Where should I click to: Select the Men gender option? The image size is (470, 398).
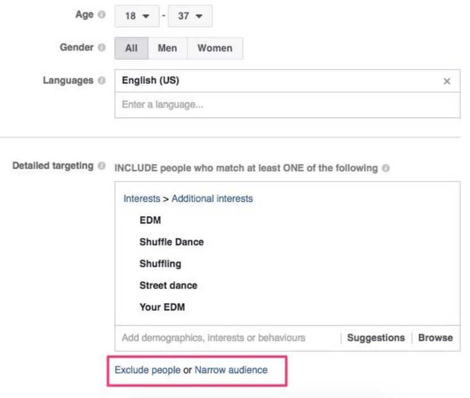[x=167, y=48]
